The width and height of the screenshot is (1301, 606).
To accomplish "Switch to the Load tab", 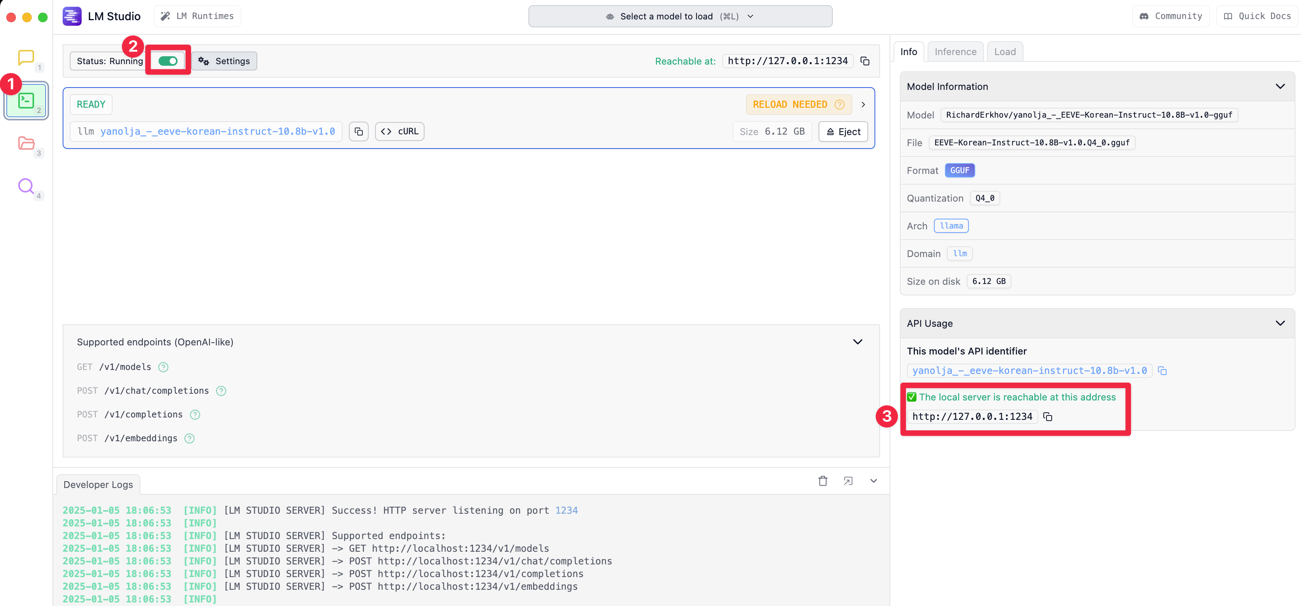I will point(1004,52).
